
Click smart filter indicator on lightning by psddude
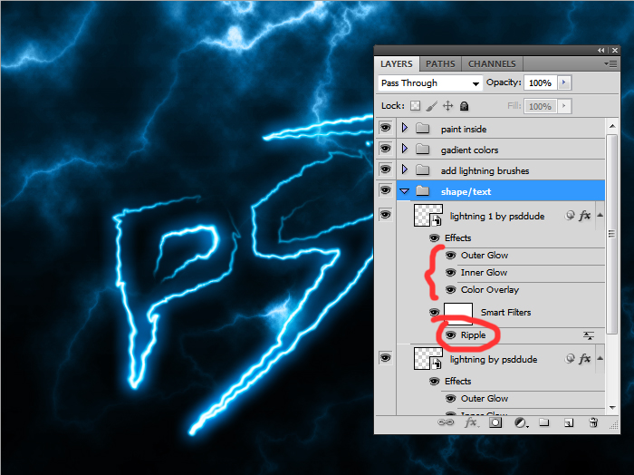[x=570, y=359]
